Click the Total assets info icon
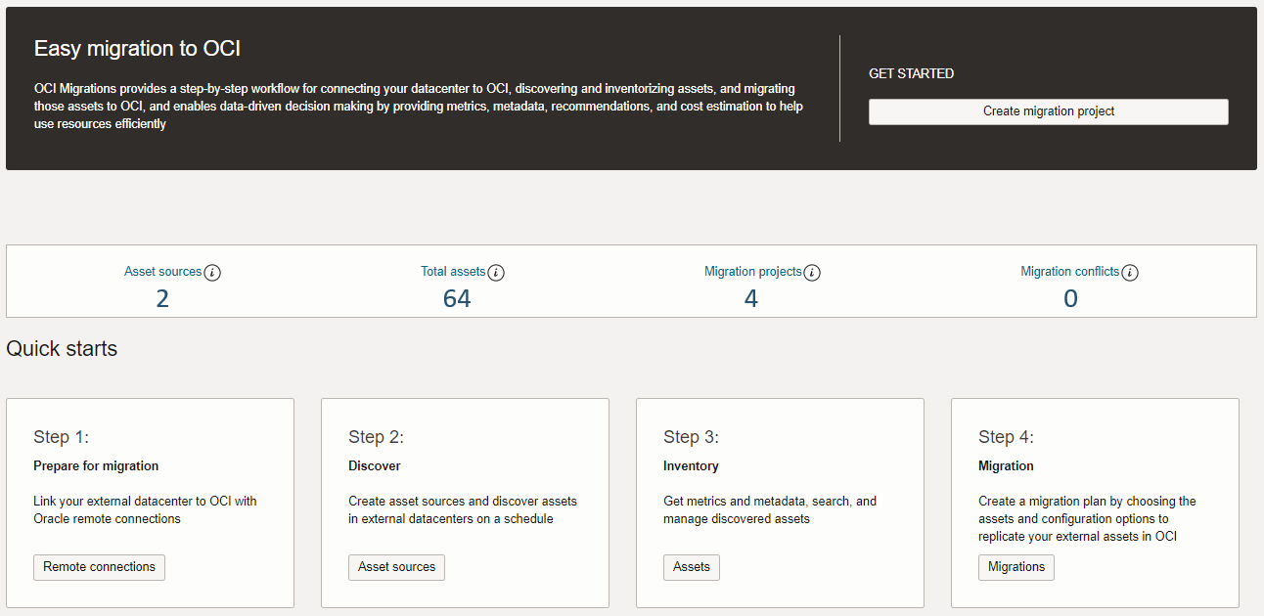This screenshot has height=616, width=1264. pos(496,272)
